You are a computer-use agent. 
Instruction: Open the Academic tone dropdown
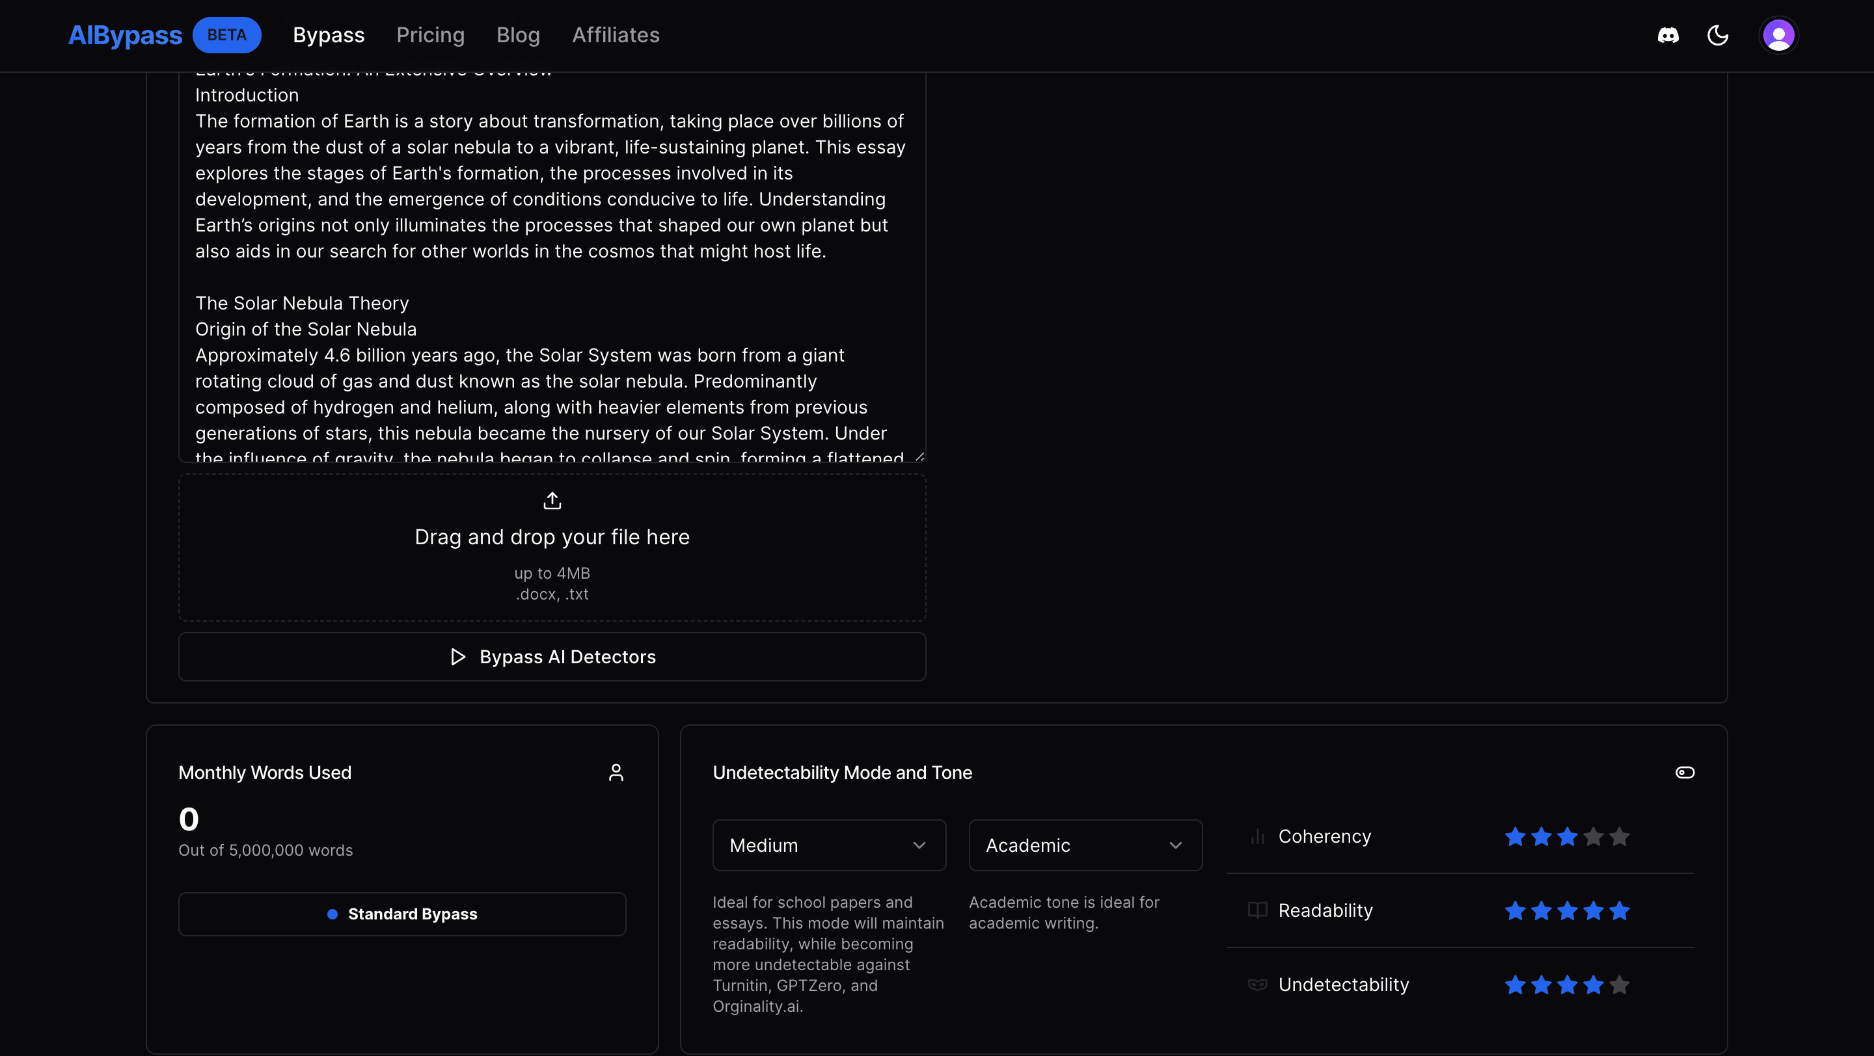click(1085, 845)
